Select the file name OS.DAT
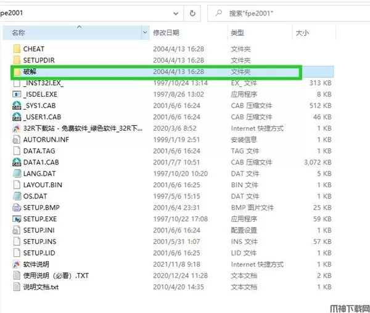The image size is (370, 313). click(35, 196)
